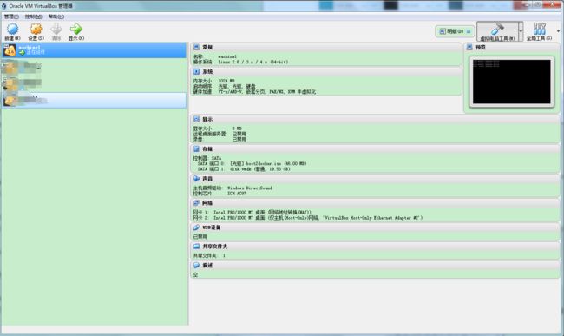Open the 存储 (Storage) section title link
This screenshot has height=336, width=564.
(x=207, y=148)
